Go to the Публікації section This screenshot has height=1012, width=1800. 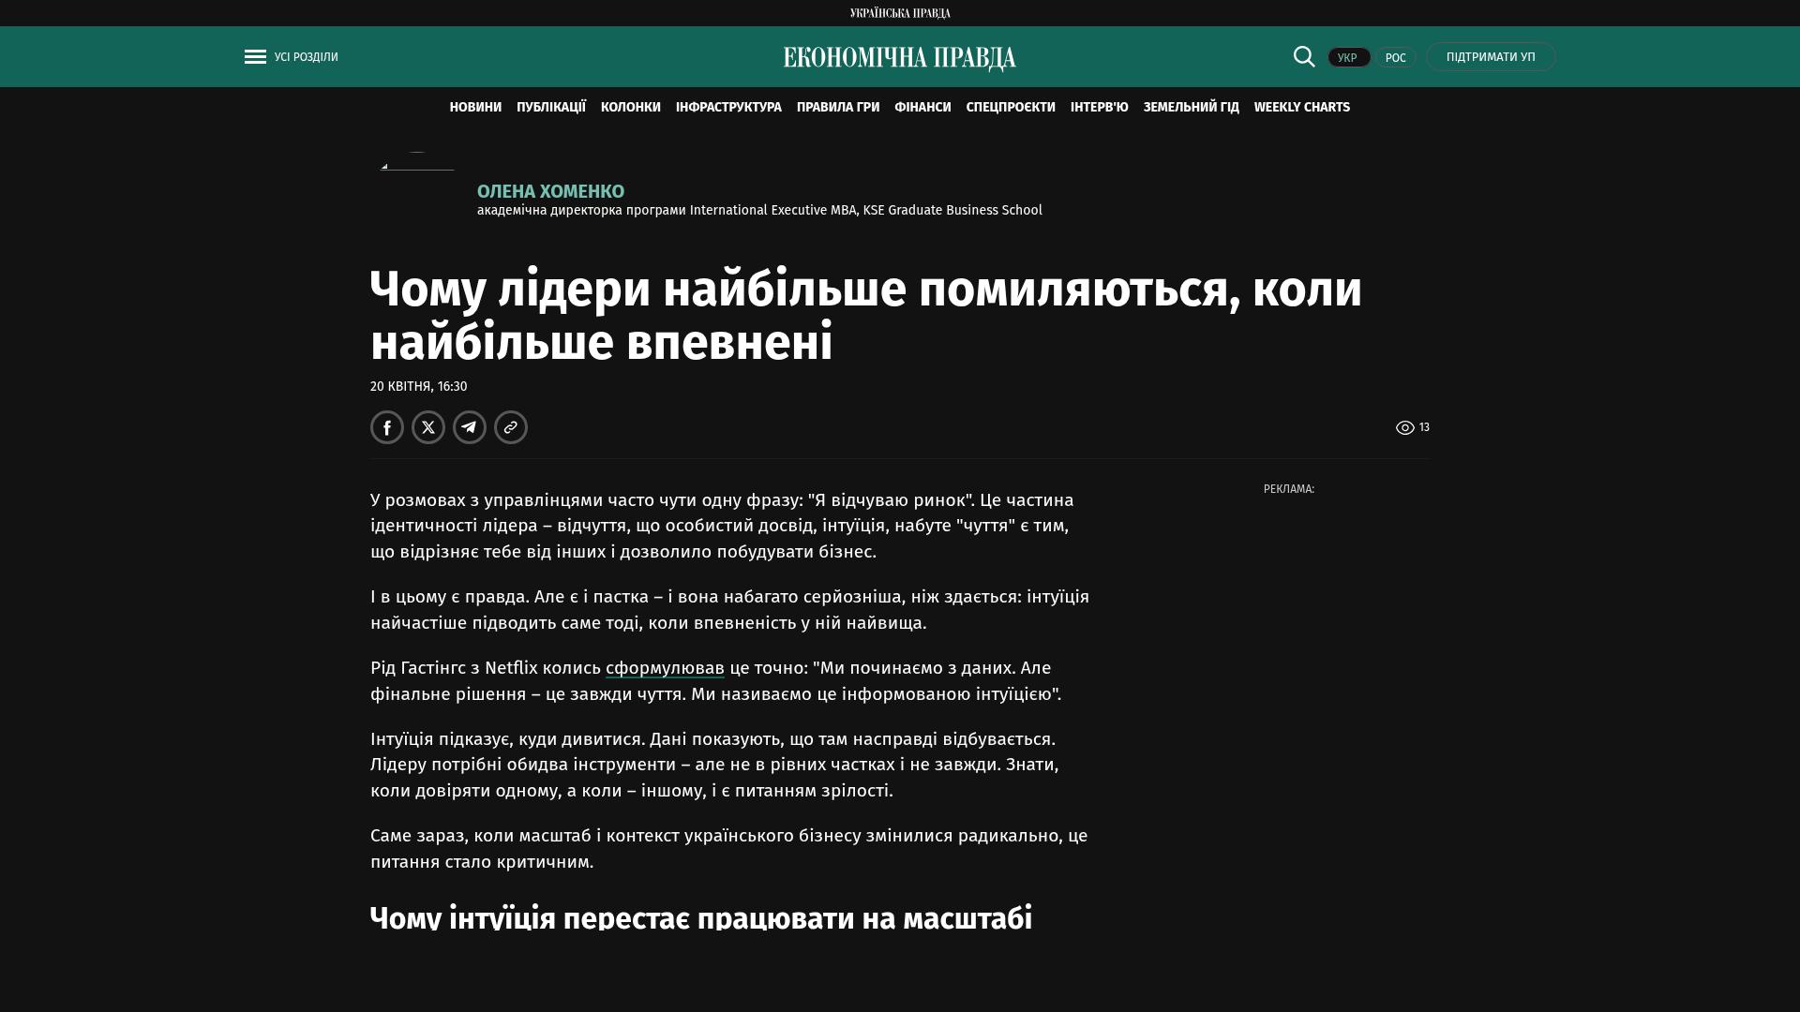tap(551, 108)
